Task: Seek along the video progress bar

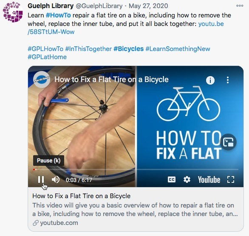Action: [x=136, y=169]
